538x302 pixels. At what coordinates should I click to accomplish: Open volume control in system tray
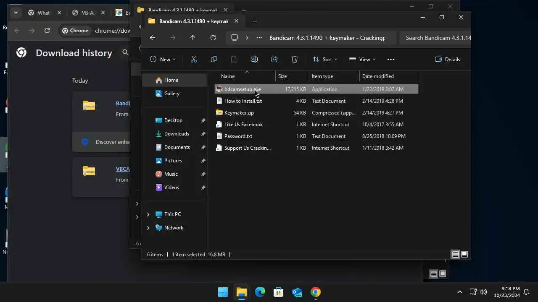point(483,292)
